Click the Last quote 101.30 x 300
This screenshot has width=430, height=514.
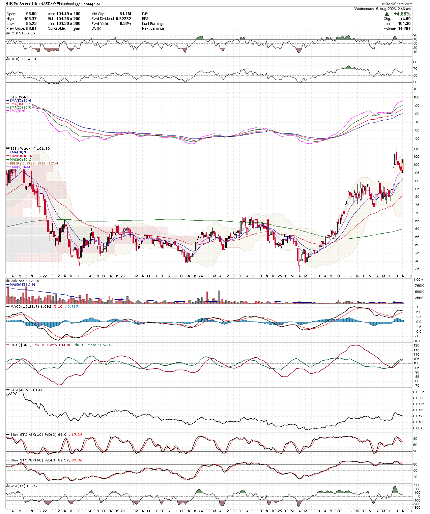pyautogui.click(x=68, y=24)
